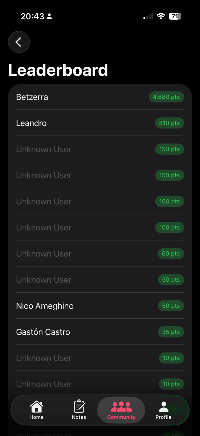Tap the 810 pts badge
This screenshot has height=436, width=200.
pyautogui.click(x=169, y=123)
